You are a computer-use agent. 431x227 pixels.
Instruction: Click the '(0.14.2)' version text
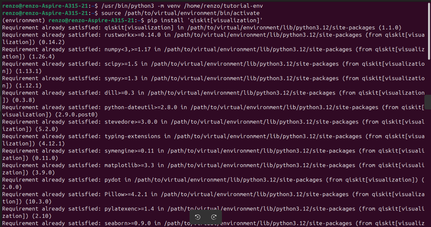pyautogui.click(x=52, y=42)
